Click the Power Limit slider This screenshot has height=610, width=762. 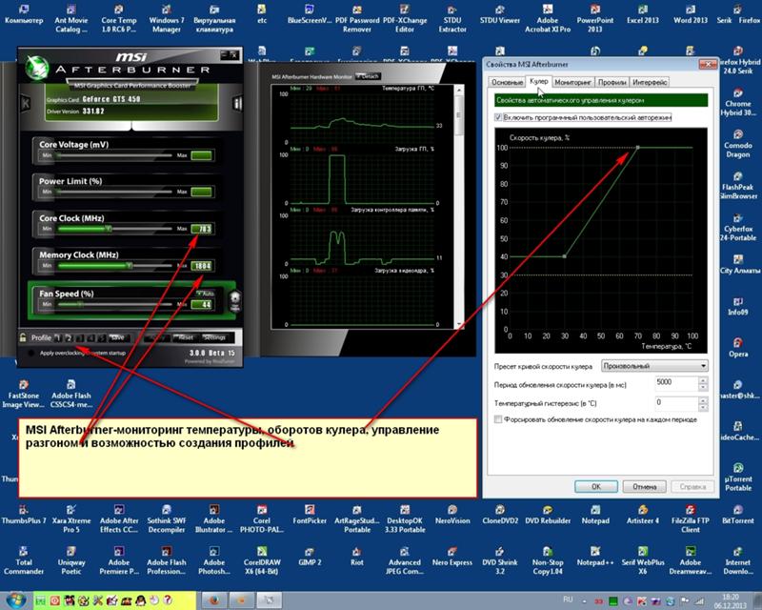[114, 192]
